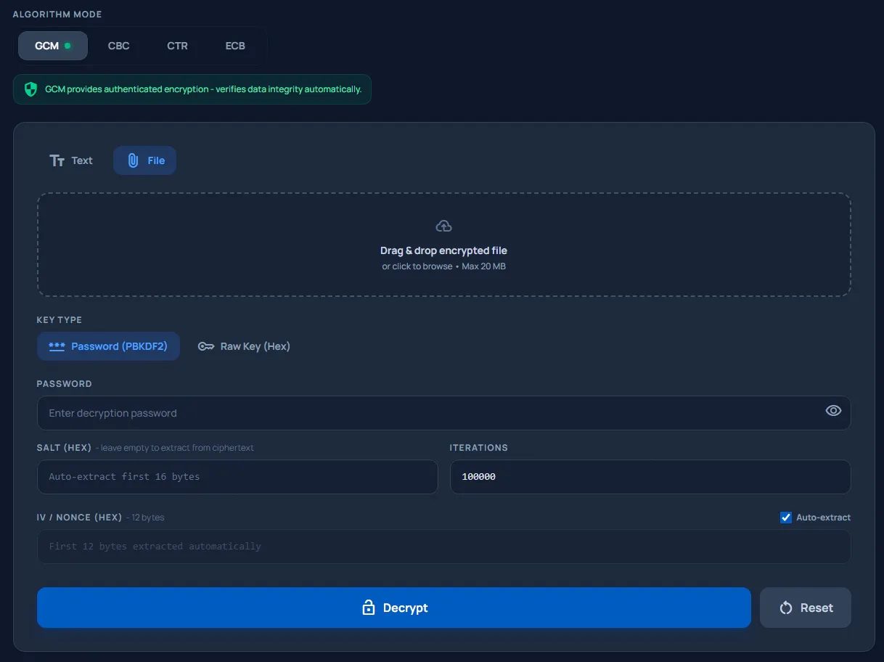The height and width of the screenshot is (662, 884).
Task: Click the 'or click to browse • Max 20 MB' text
Action: 443,266
